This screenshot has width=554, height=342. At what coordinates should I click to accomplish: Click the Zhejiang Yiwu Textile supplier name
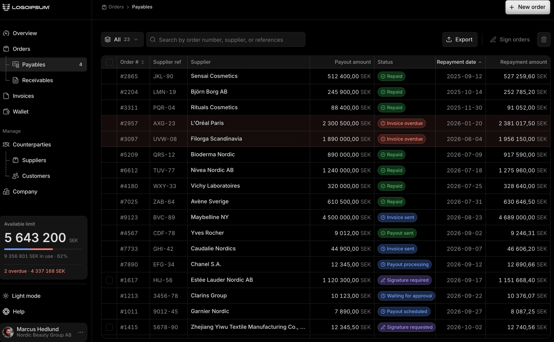click(248, 327)
